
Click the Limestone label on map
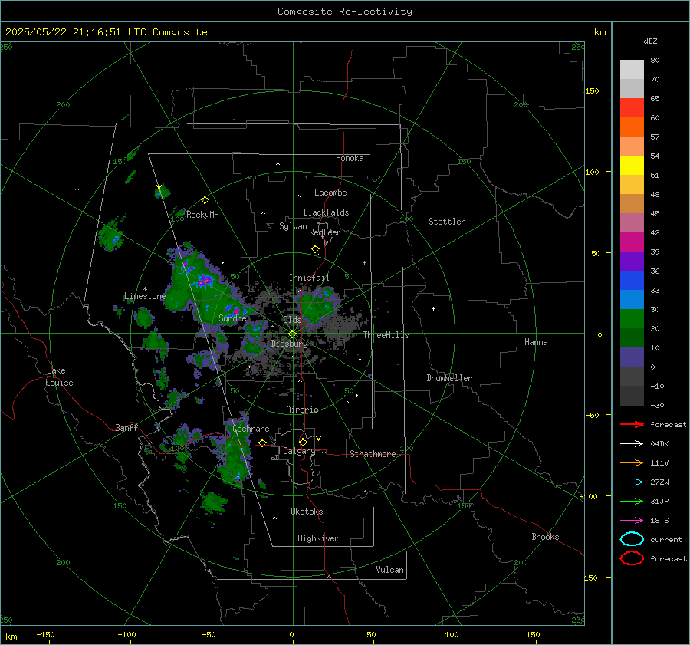pos(145,296)
